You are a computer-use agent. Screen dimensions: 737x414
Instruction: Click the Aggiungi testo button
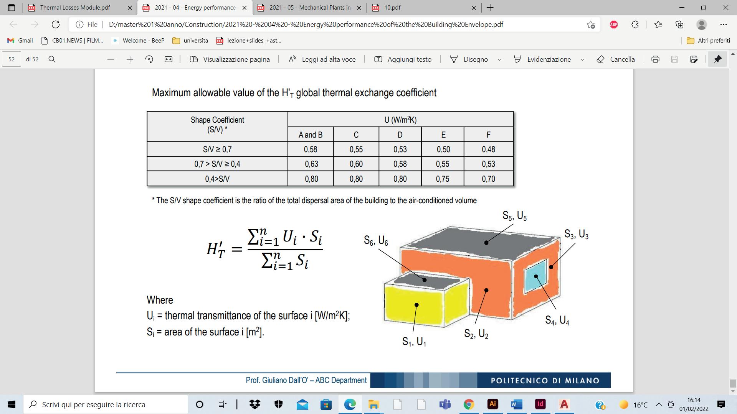(403, 59)
